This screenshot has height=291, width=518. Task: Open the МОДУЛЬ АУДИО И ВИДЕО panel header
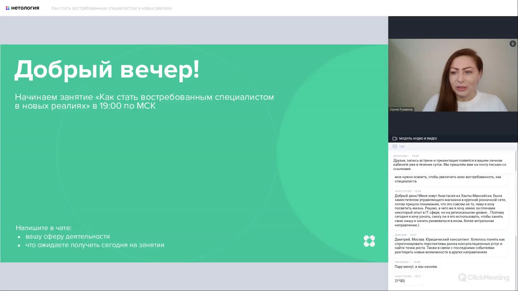[x=453, y=138]
